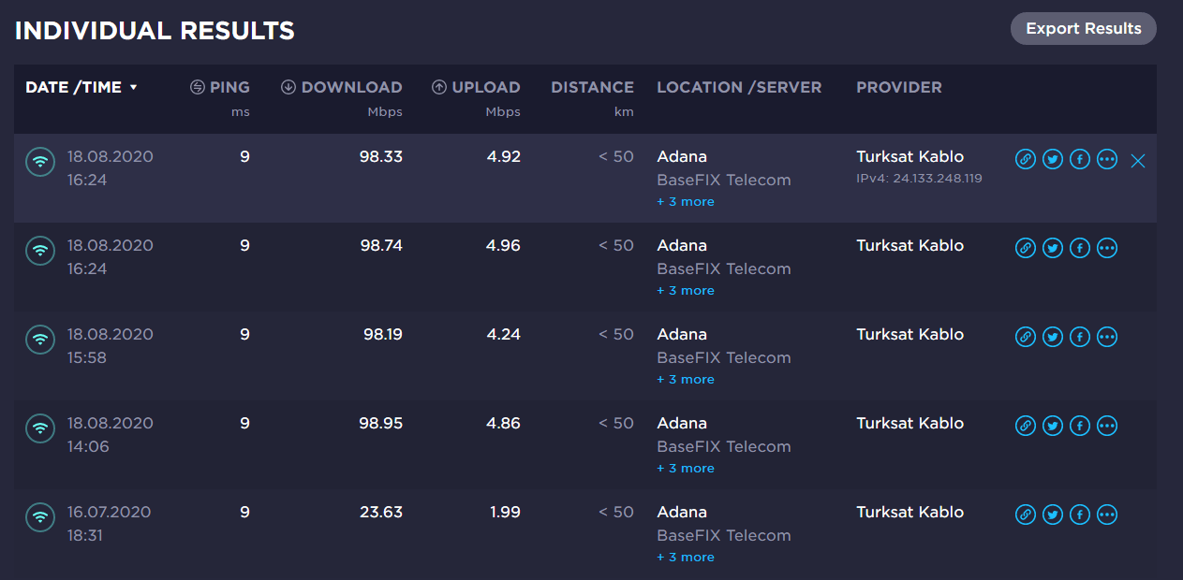1183x580 pixels.
Task: Click the Export Results button
Action: click(x=1083, y=28)
